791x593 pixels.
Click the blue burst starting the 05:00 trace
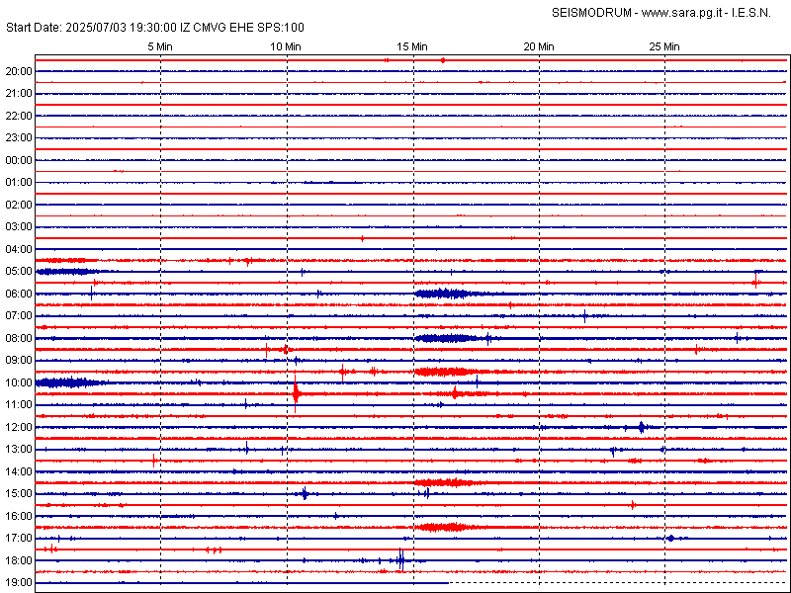click(x=68, y=271)
